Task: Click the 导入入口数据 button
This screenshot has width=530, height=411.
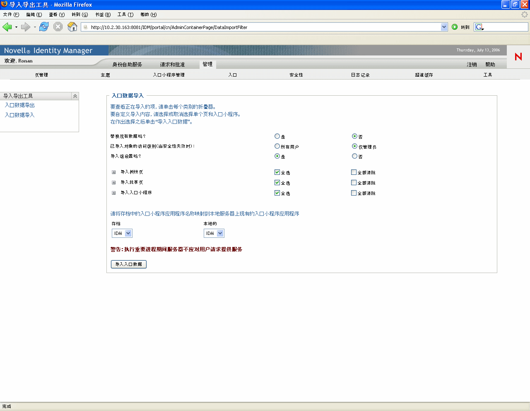Action: pos(128,264)
